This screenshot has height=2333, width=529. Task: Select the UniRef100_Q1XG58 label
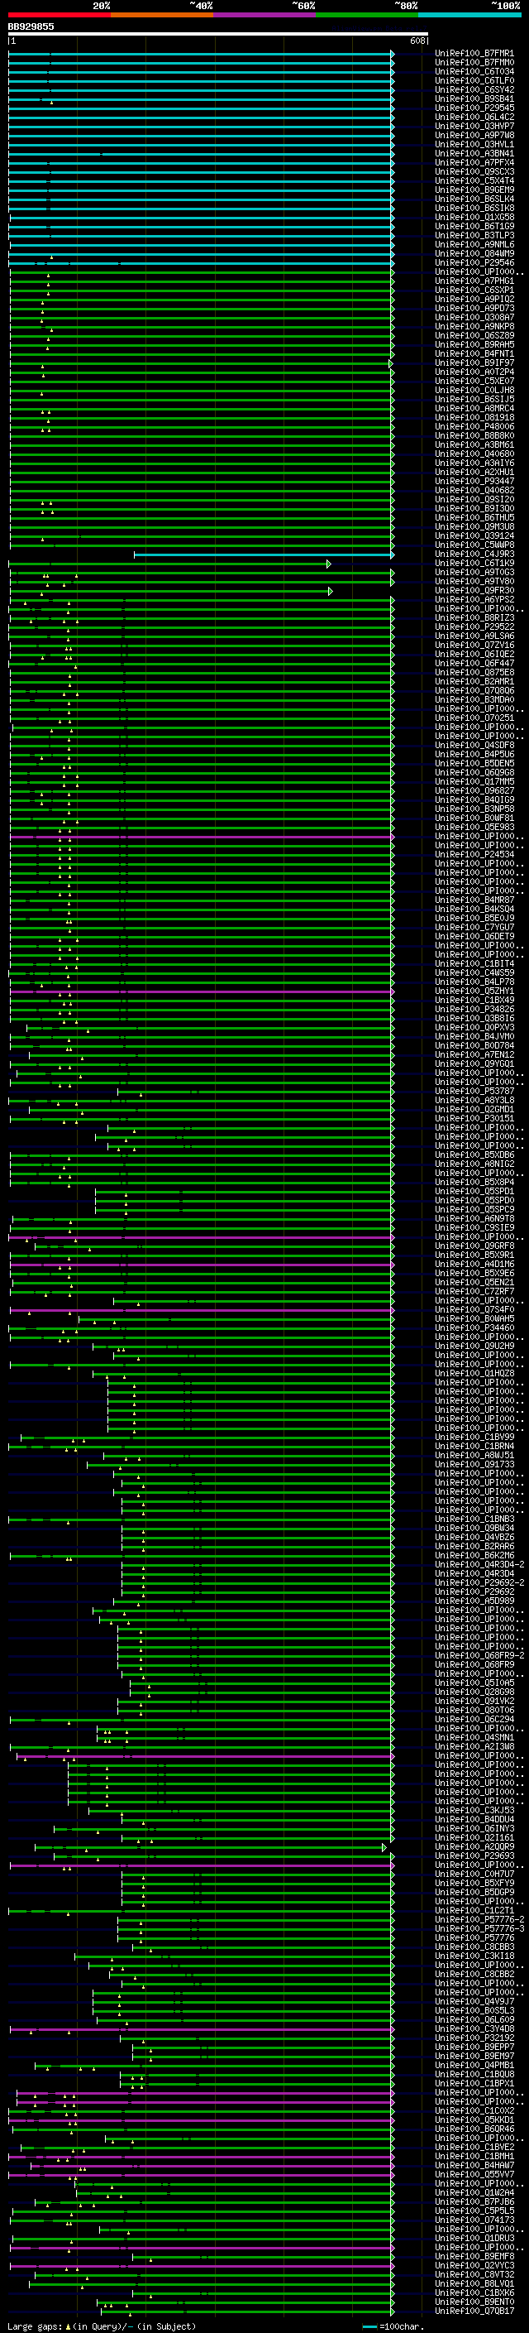pos(474,218)
